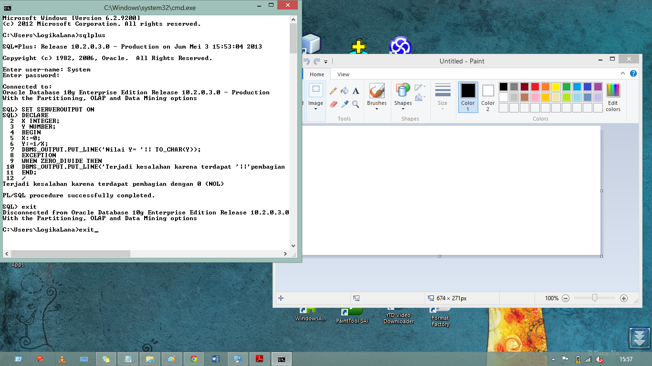The width and height of the screenshot is (652, 366).
Task: Click the Redo arrow in Paint
Action: [x=316, y=61]
